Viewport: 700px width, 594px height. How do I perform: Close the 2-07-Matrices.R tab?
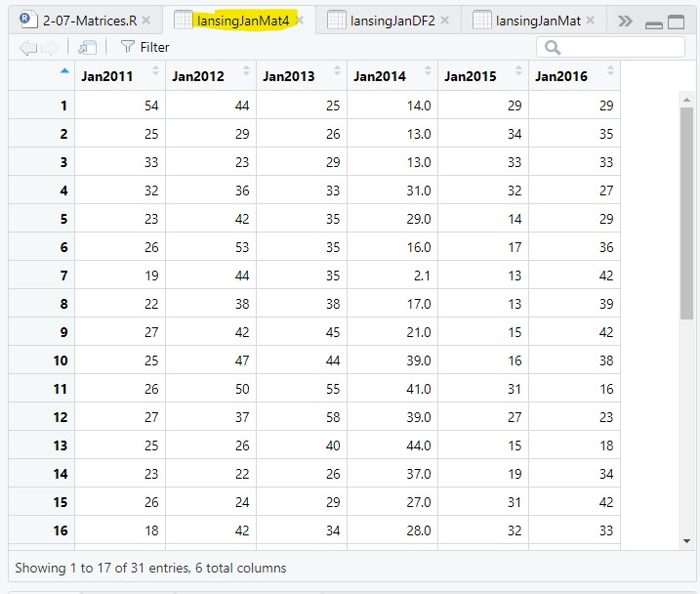(146, 21)
